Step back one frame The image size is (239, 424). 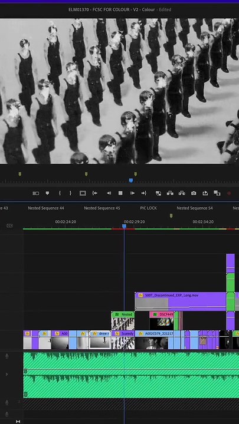coord(109,193)
